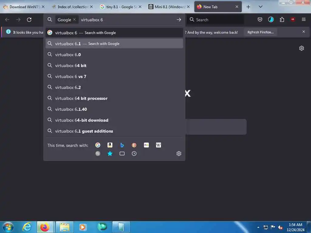
Task: Open the Extensions puzzle-piece menu
Action: pyautogui.click(x=282, y=19)
